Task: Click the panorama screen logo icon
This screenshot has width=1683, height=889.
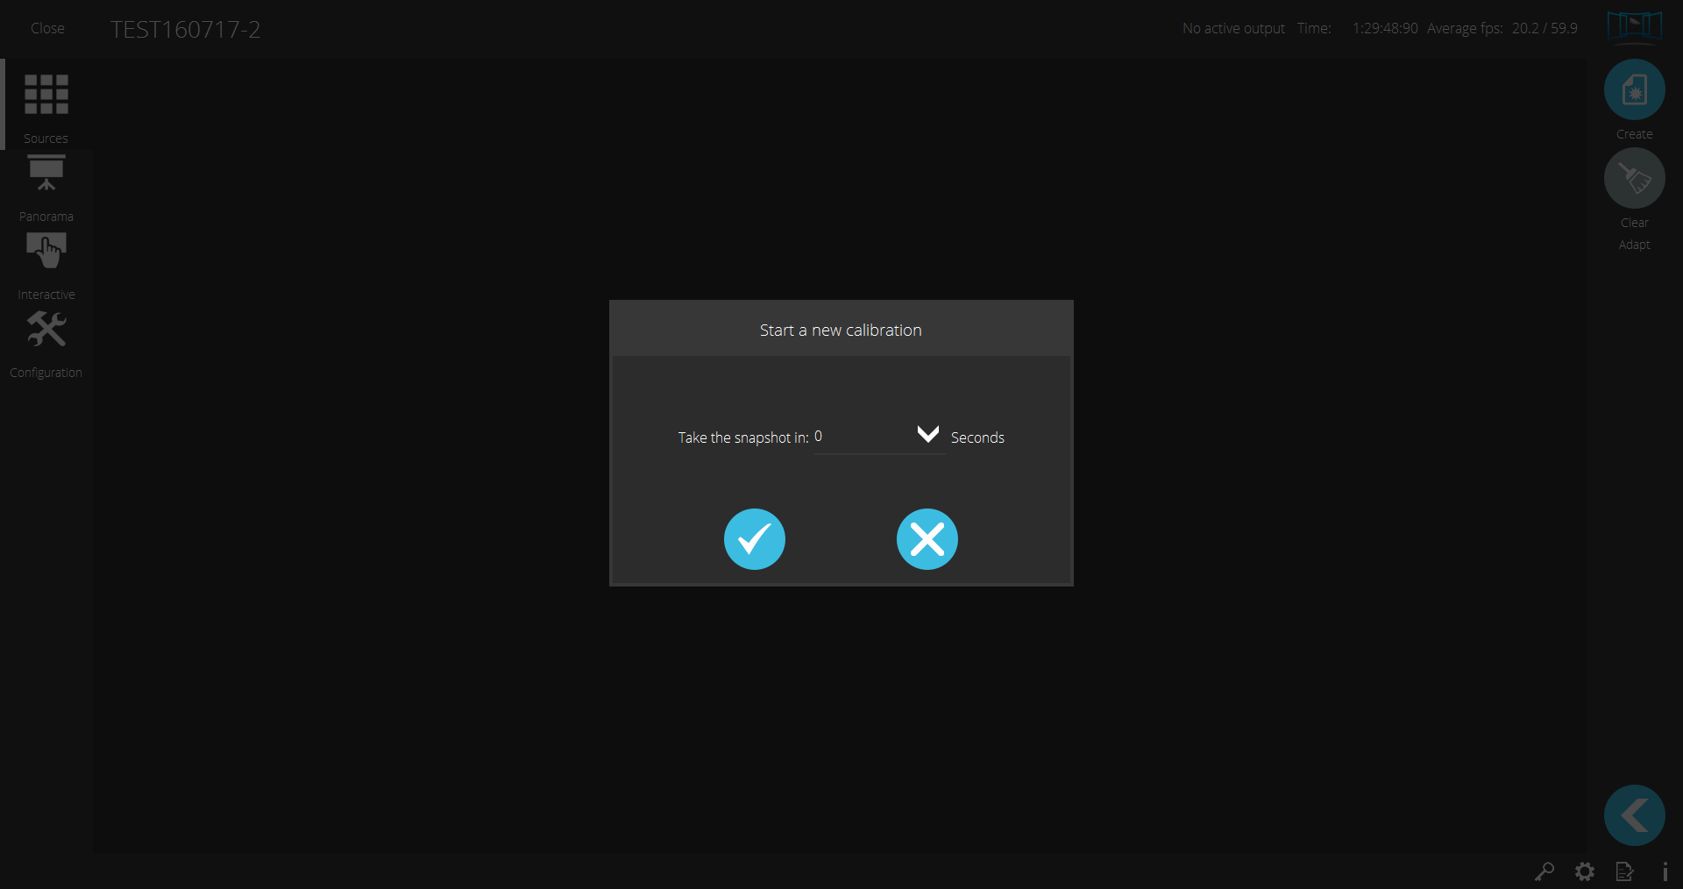Action: [1634, 26]
